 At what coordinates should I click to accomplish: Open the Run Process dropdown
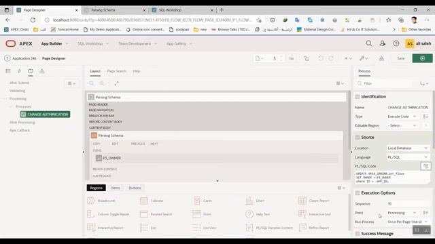pyautogui.click(x=408, y=222)
